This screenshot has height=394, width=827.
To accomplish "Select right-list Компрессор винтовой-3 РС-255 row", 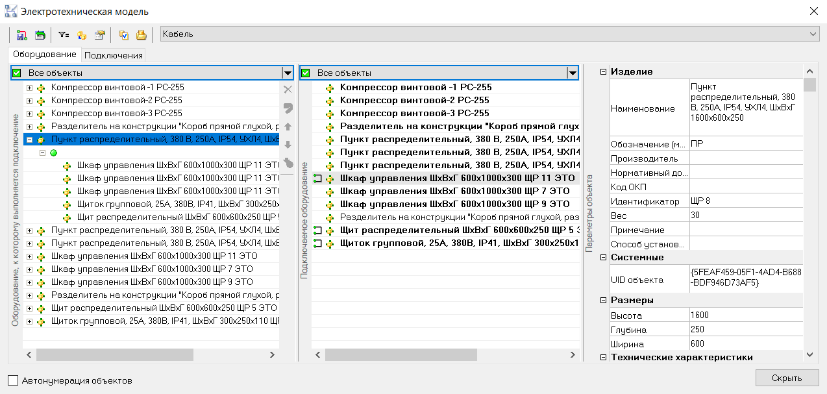I will pyautogui.click(x=415, y=113).
